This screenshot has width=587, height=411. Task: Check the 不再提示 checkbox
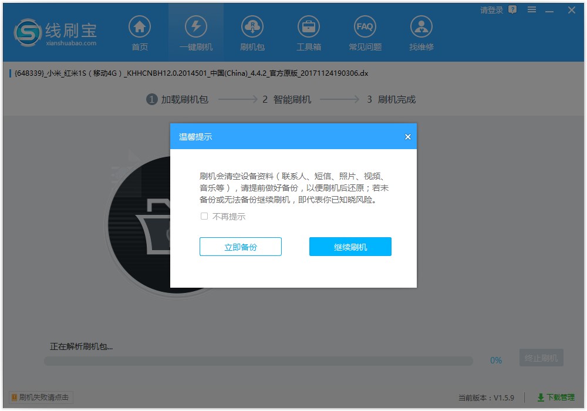204,216
